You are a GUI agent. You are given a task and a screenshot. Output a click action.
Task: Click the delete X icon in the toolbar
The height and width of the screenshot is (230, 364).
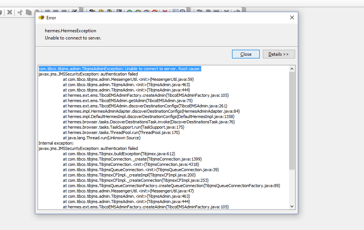[10, 12]
